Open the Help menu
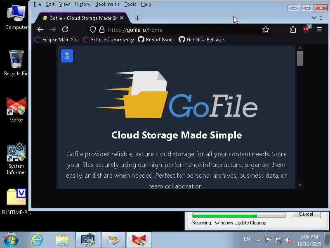330x248 pixels. 146,4
